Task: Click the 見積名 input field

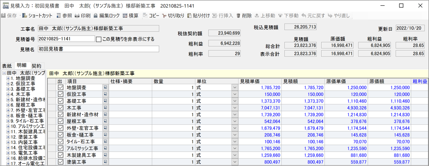Action: tap(98, 49)
